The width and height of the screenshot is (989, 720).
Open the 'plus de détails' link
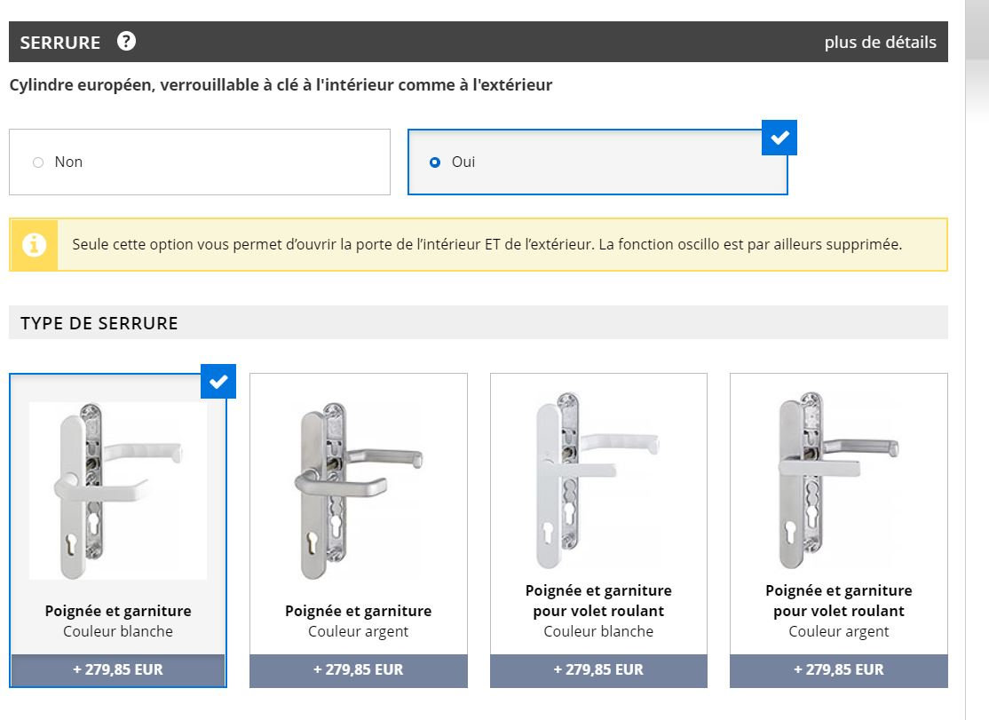880,42
